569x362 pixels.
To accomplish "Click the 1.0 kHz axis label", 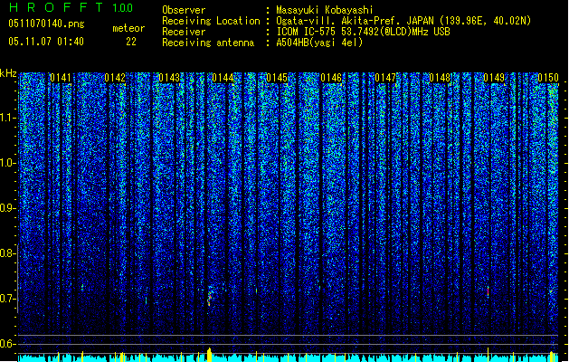I will click(8, 163).
